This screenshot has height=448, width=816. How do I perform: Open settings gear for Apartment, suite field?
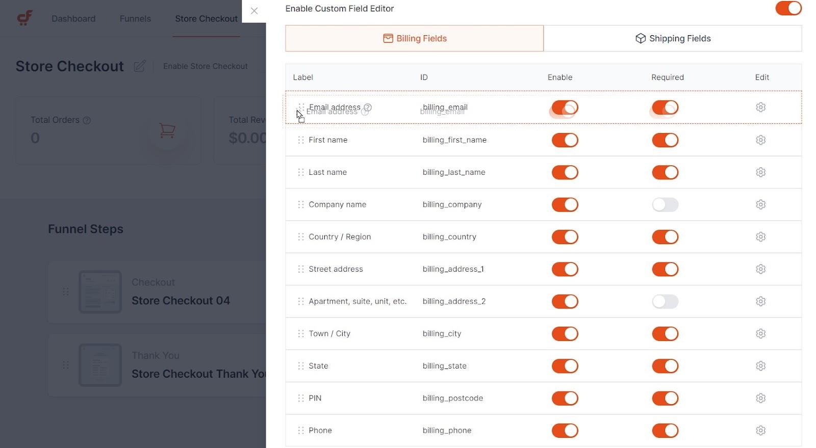pos(760,301)
